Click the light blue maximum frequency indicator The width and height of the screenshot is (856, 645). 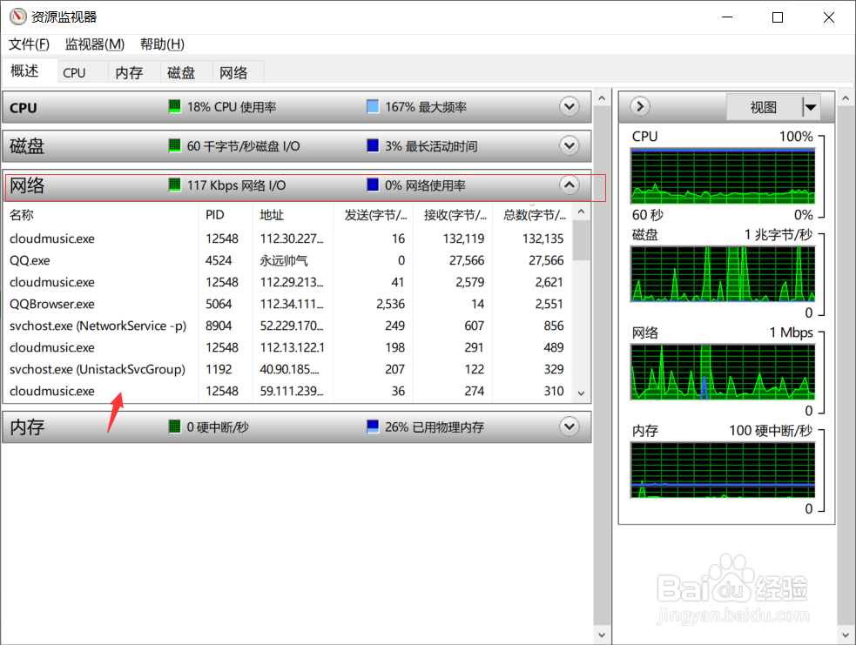pos(373,106)
